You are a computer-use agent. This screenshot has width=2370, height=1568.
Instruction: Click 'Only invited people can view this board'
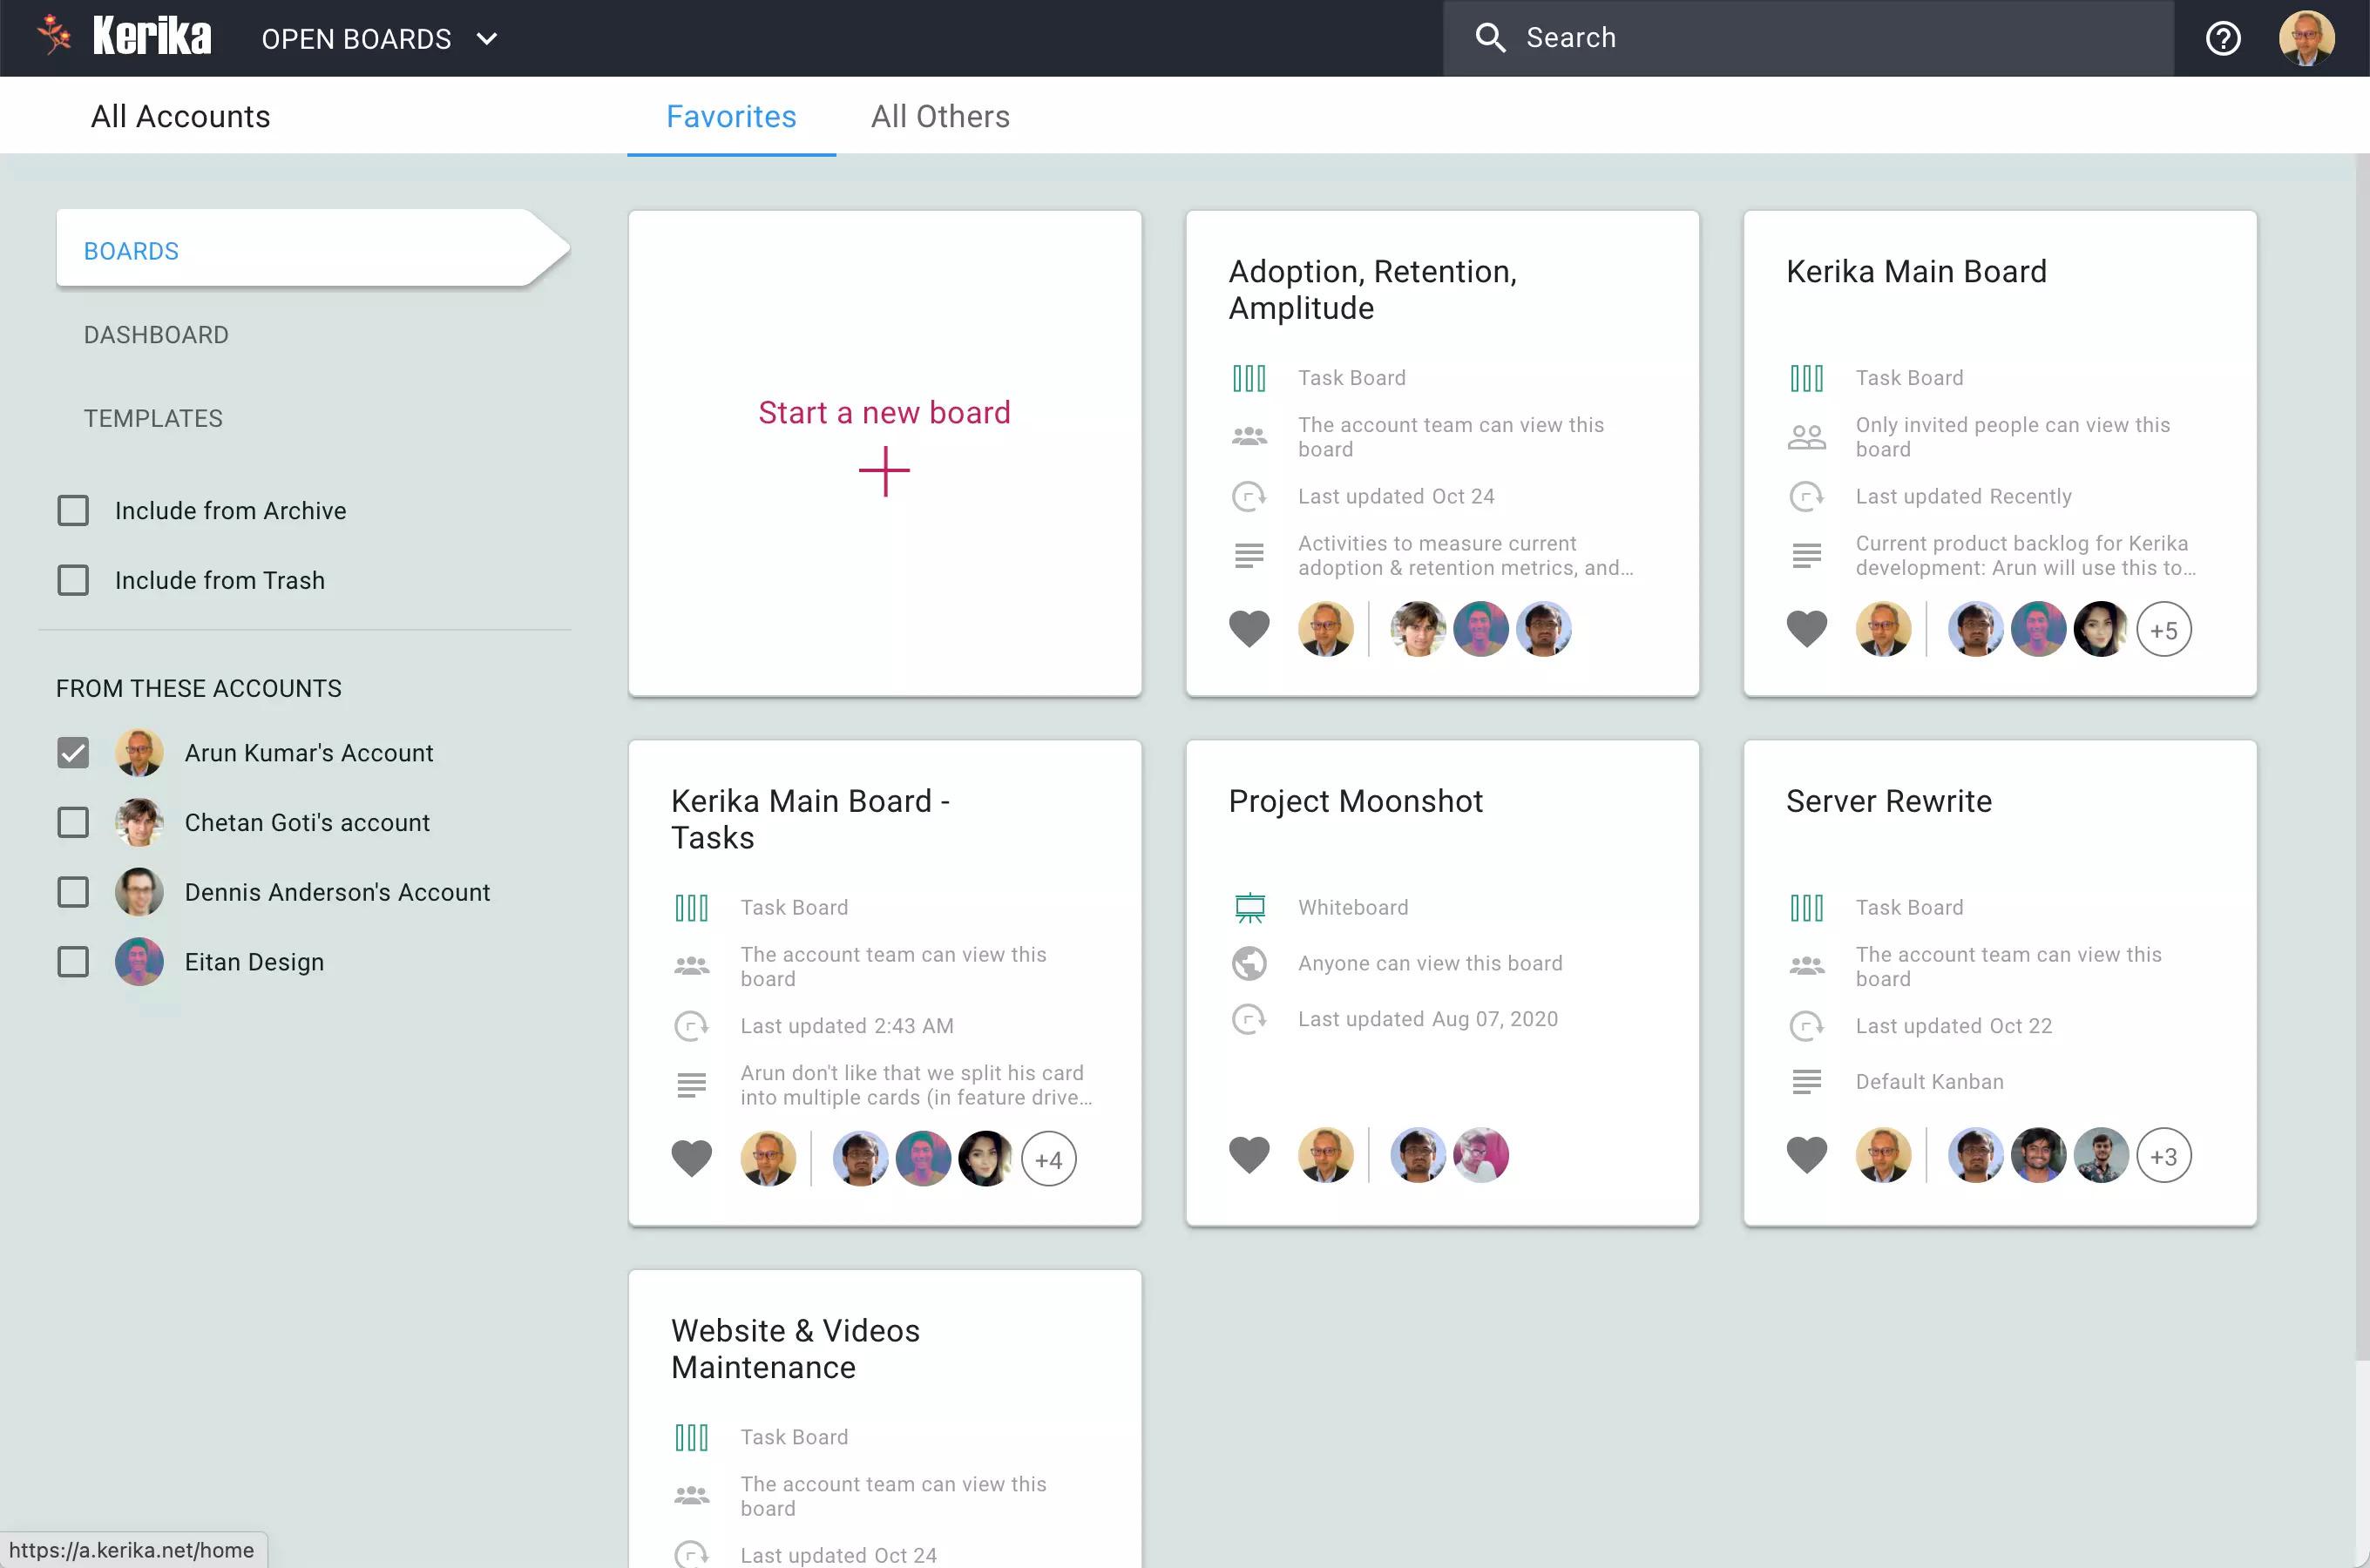pyautogui.click(x=2012, y=437)
